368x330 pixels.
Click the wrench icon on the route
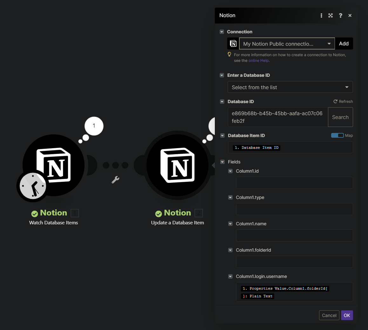point(115,180)
